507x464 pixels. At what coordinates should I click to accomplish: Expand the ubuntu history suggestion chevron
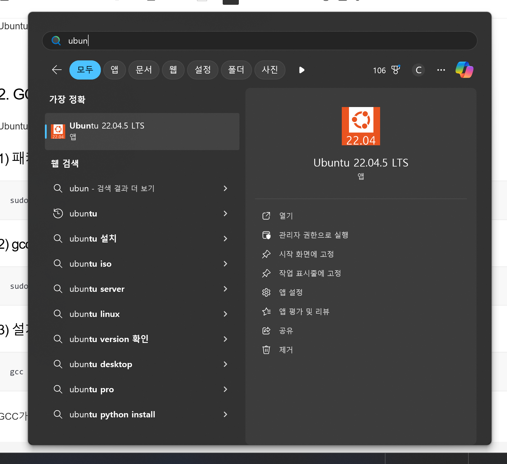point(225,213)
